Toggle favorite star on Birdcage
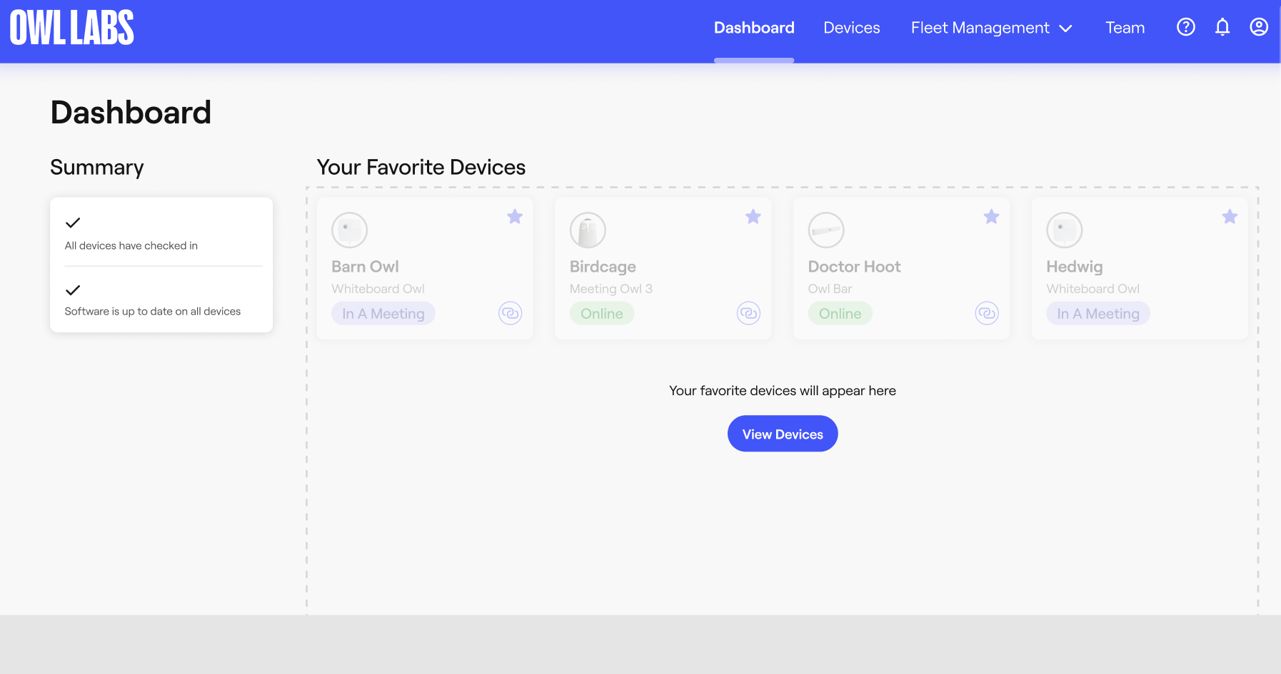Screen dimensions: 1281x674 [x=753, y=217]
